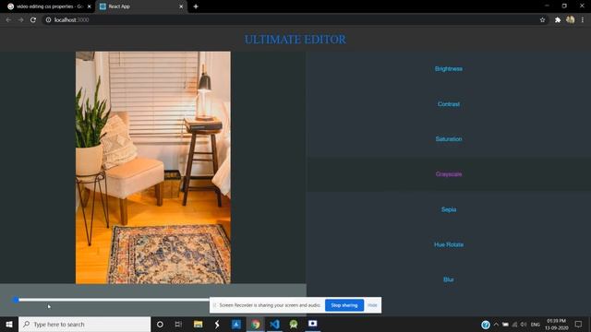
Task: Choose the Hue Rotate filter option
Action: tap(449, 244)
